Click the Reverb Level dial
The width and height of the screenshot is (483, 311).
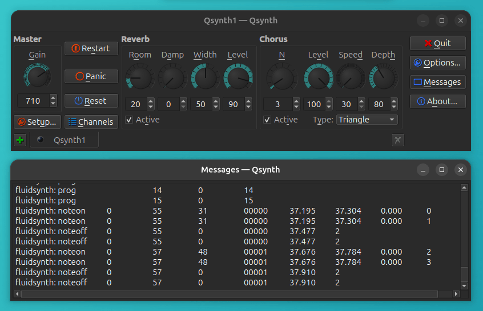[238, 76]
